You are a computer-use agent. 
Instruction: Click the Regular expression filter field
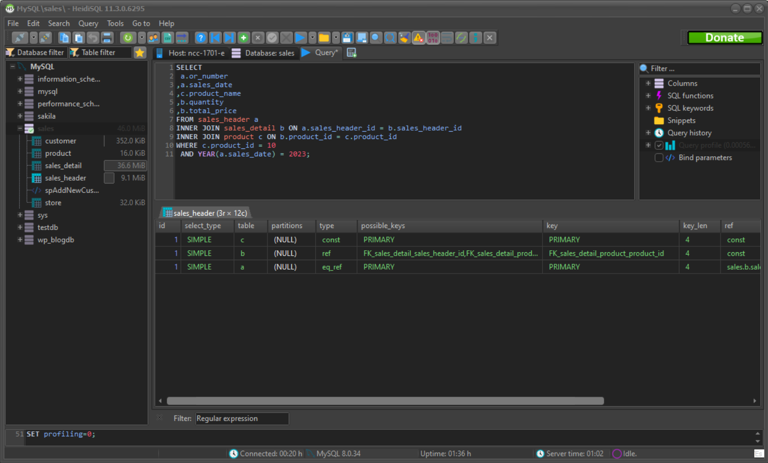(x=242, y=418)
